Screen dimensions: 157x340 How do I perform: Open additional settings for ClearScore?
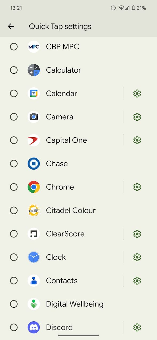click(137, 234)
